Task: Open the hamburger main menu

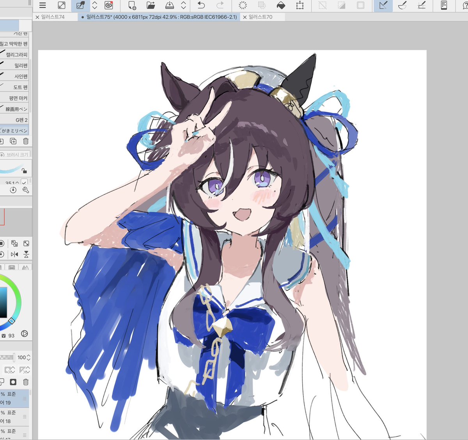Action: point(43,5)
